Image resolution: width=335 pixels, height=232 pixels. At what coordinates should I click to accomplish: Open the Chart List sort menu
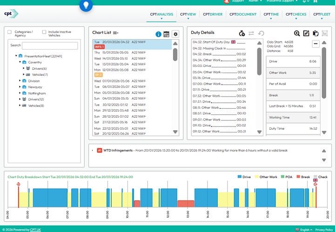115,33
